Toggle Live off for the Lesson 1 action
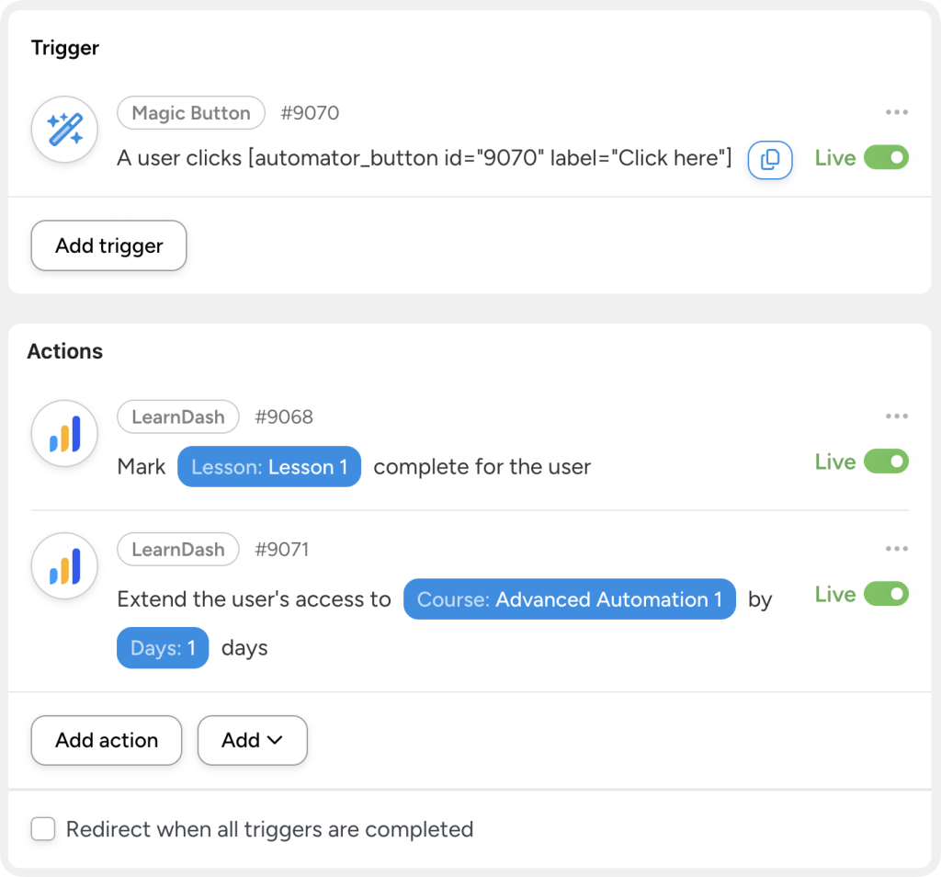The height and width of the screenshot is (877, 941). coord(886,461)
